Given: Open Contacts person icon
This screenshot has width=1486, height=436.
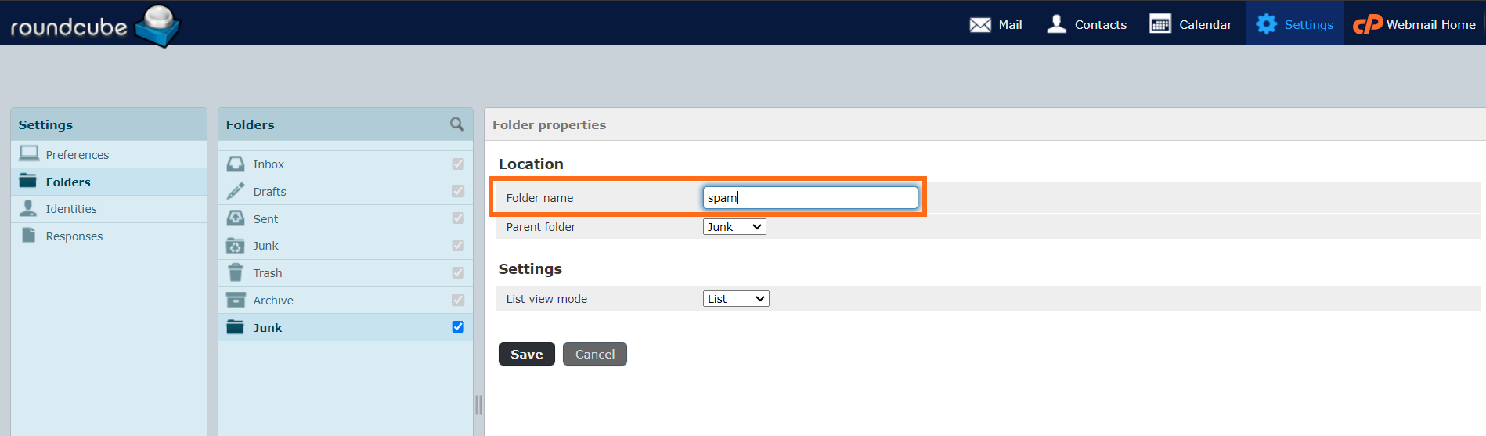Looking at the screenshot, I should [1056, 24].
